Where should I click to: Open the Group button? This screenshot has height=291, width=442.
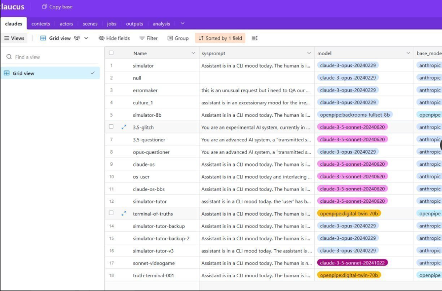point(178,38)
